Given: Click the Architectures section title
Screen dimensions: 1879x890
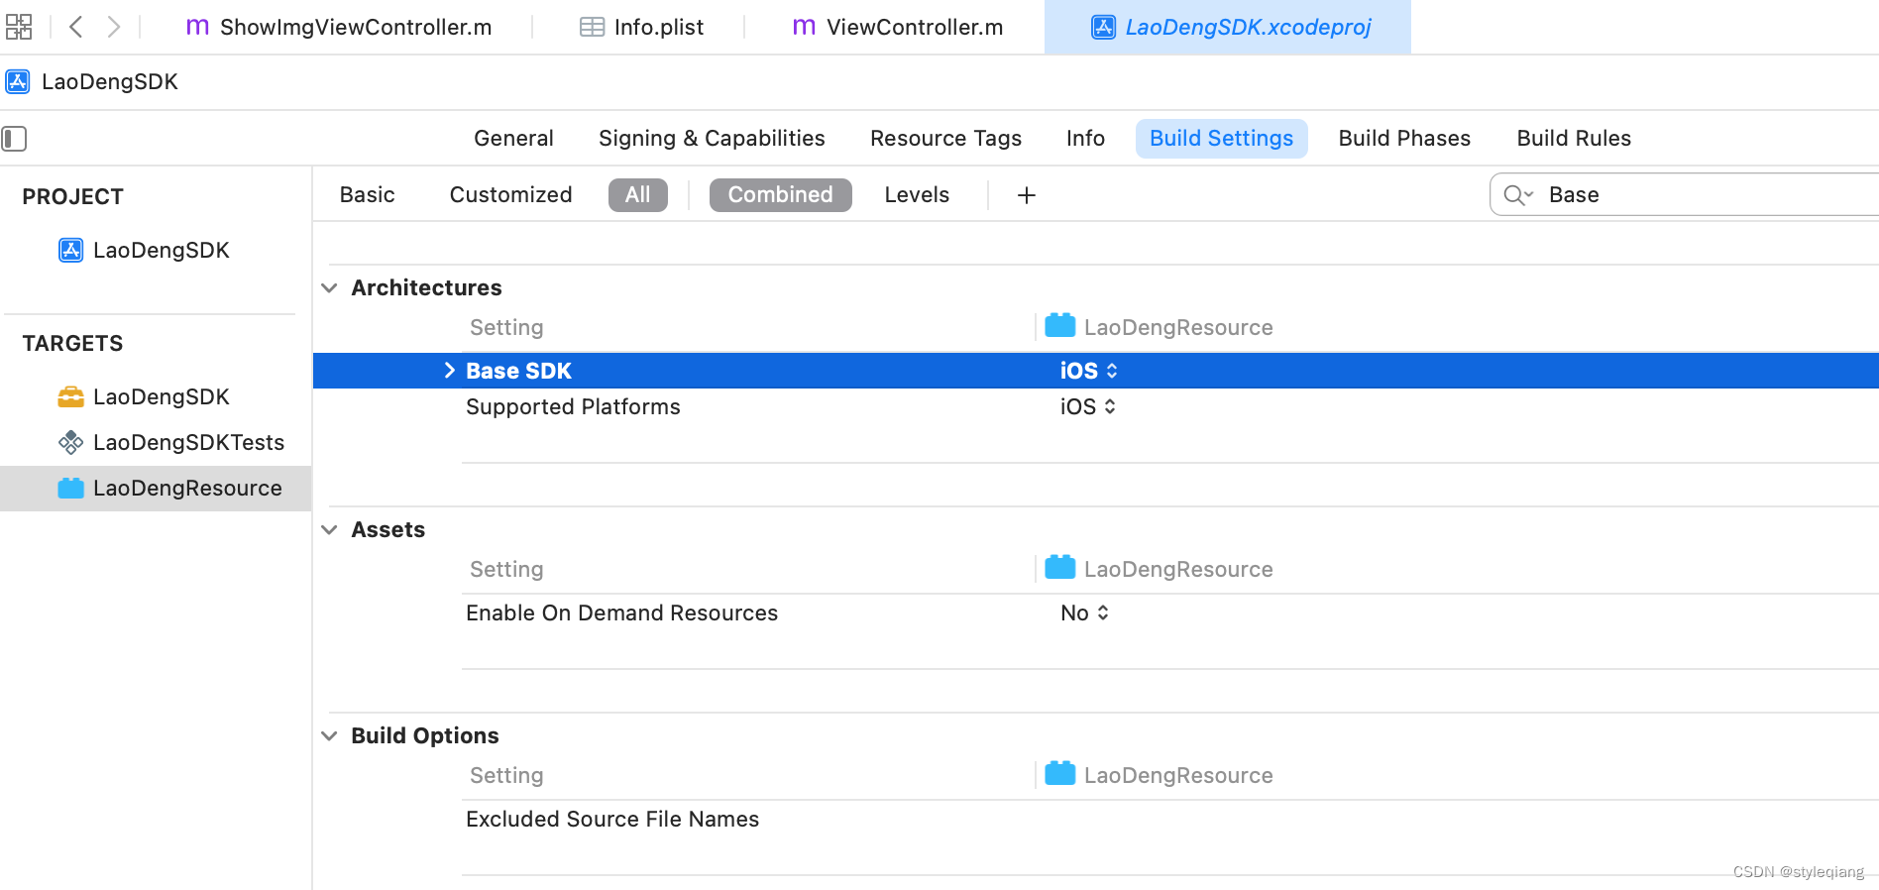Looking at the screenshot, I should [426, 287].
